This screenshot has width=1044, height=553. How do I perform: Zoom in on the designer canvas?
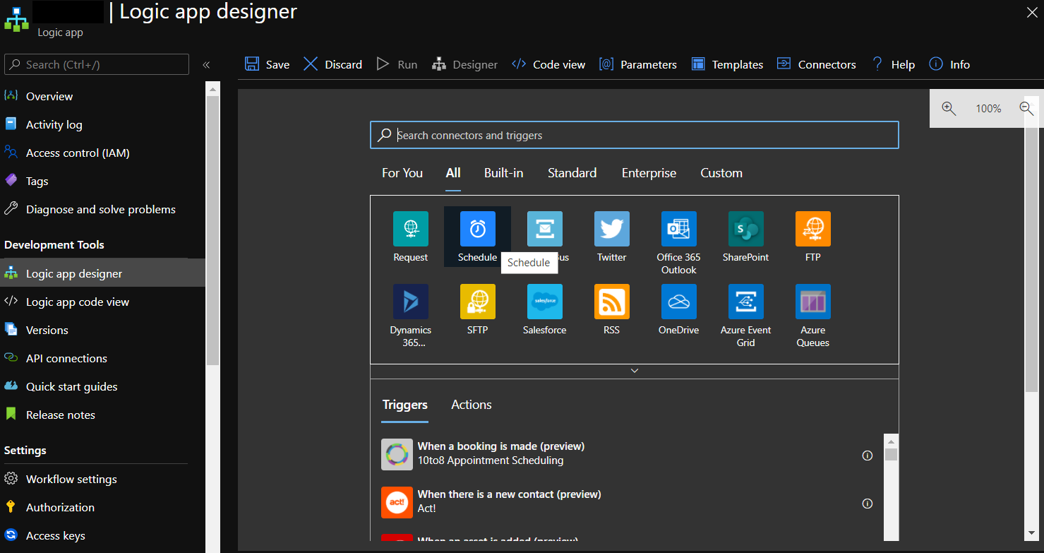949,109
